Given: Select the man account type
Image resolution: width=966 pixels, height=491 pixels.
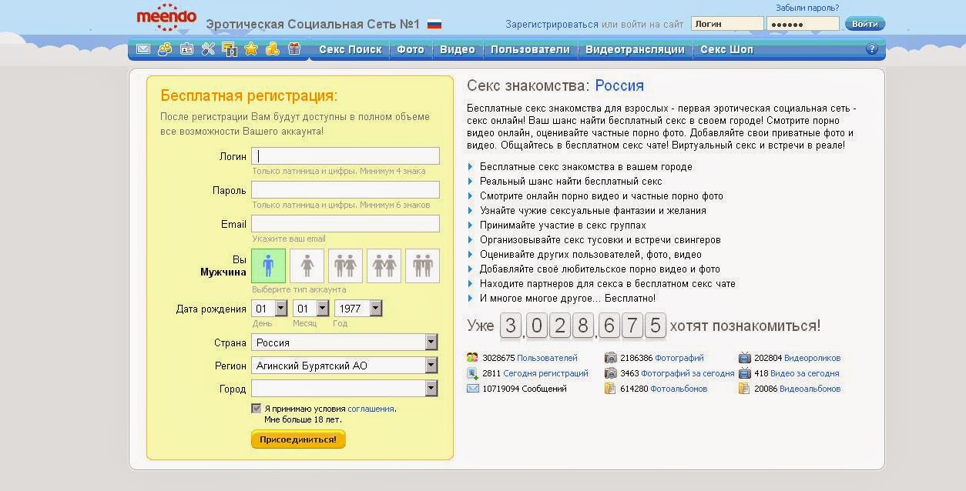Looking at the screenshot, I should [x=268, y=266].
